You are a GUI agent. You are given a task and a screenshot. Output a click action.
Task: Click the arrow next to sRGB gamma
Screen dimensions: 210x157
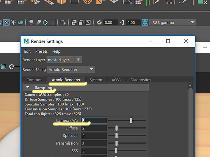[x=193, y=22]
